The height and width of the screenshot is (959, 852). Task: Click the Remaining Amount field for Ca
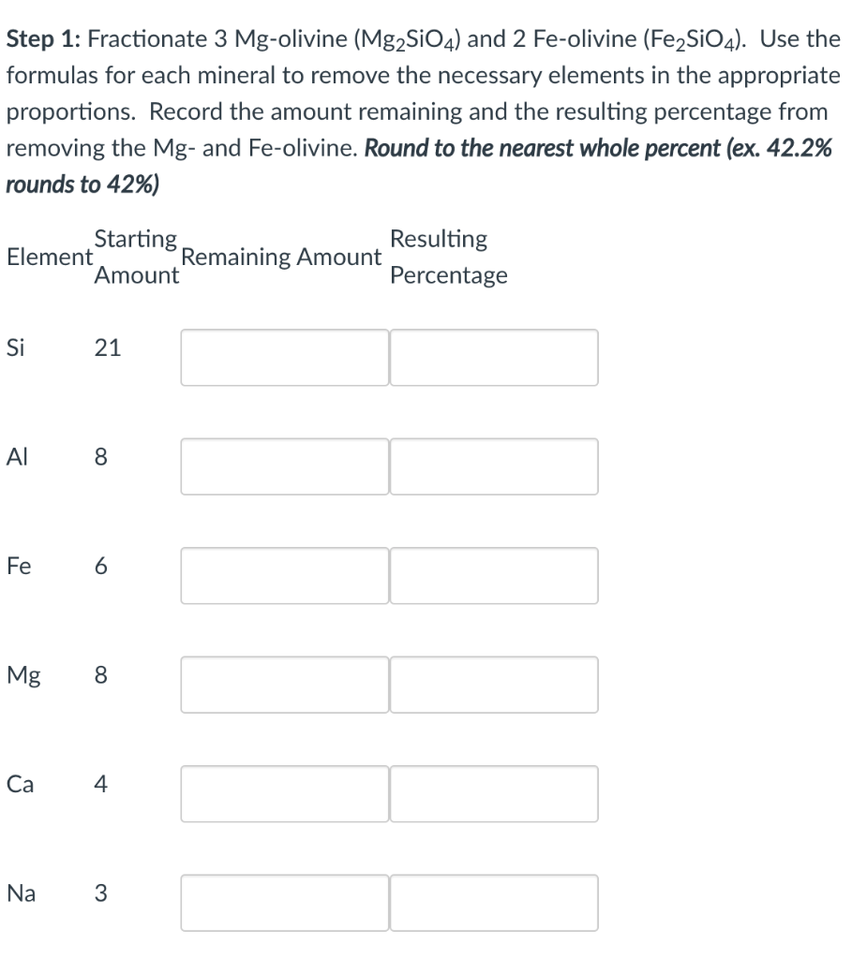tap(284, 793)
